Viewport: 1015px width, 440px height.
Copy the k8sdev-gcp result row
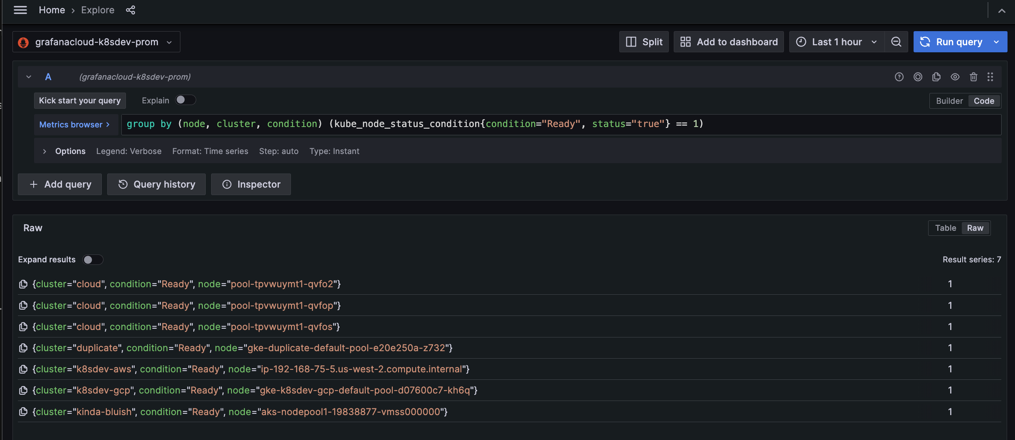click(23, 390)
